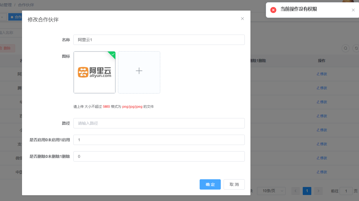Click the 是否删除 field showing 0
This screenshot has height=201, width=359.
[159, 156]
